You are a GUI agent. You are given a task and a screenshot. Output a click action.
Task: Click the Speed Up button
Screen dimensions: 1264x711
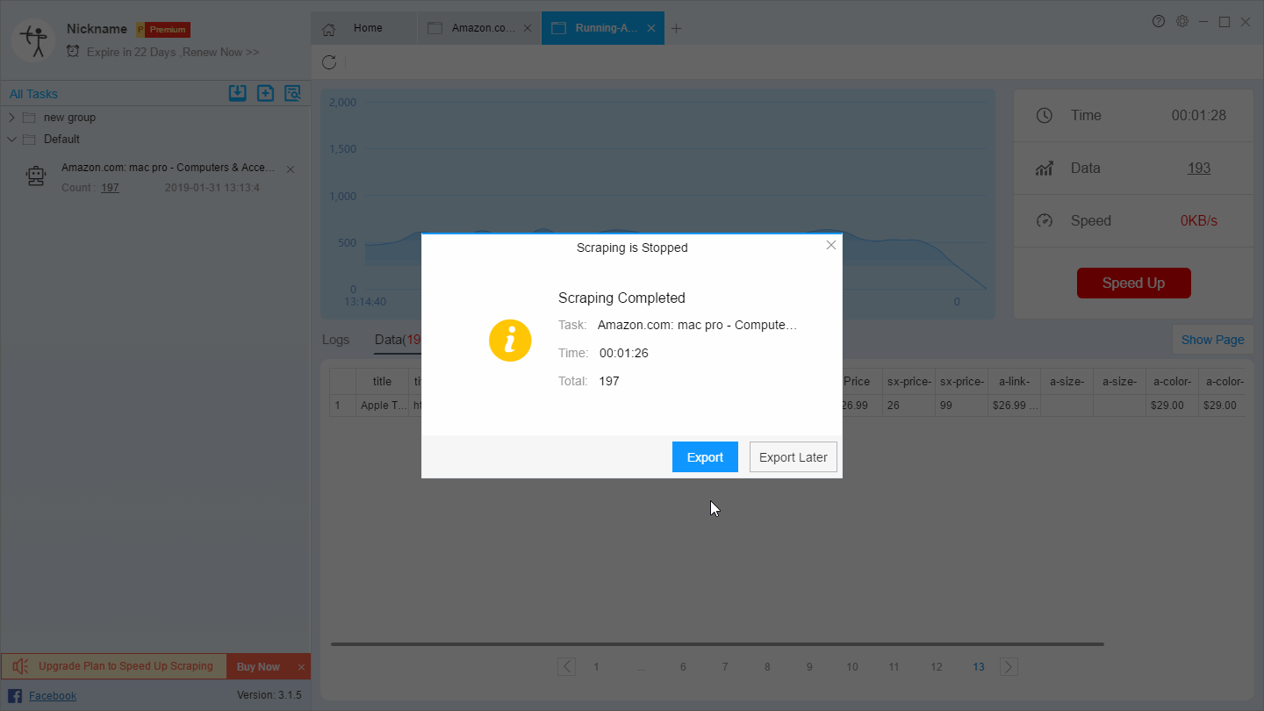click(x=1134, y=283)
